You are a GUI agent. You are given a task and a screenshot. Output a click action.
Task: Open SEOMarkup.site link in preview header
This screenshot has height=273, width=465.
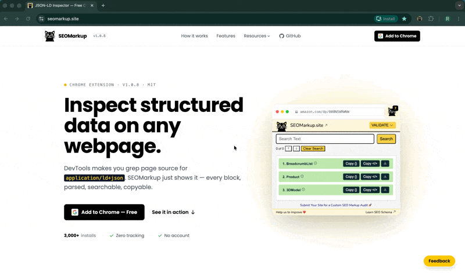[309, 125]
